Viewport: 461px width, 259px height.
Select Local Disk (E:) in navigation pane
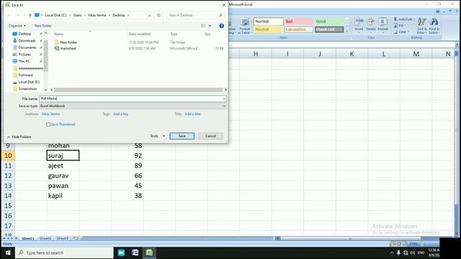pyautogui.click(x=29, y=82)
